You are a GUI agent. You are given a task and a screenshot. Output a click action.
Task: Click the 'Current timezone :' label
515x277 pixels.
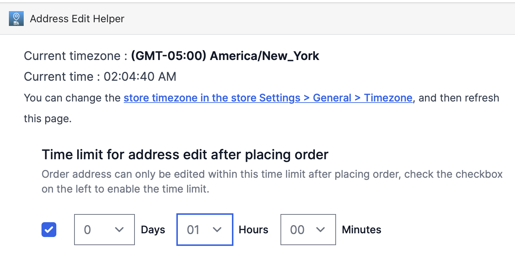[72, 56]
